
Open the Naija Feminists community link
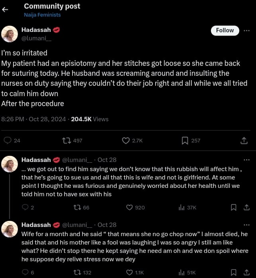coord(42,15)
